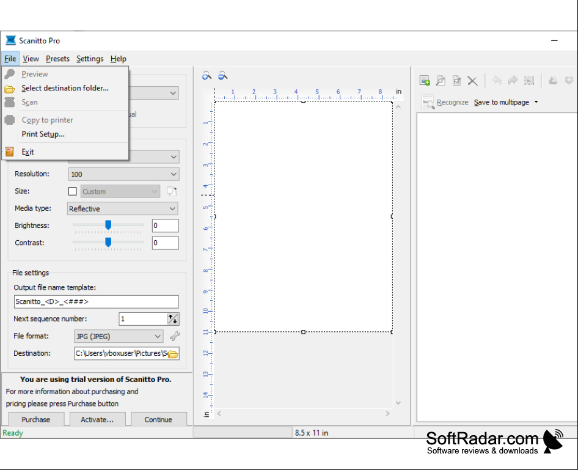Open the dropdown just above Resolution

174,156
